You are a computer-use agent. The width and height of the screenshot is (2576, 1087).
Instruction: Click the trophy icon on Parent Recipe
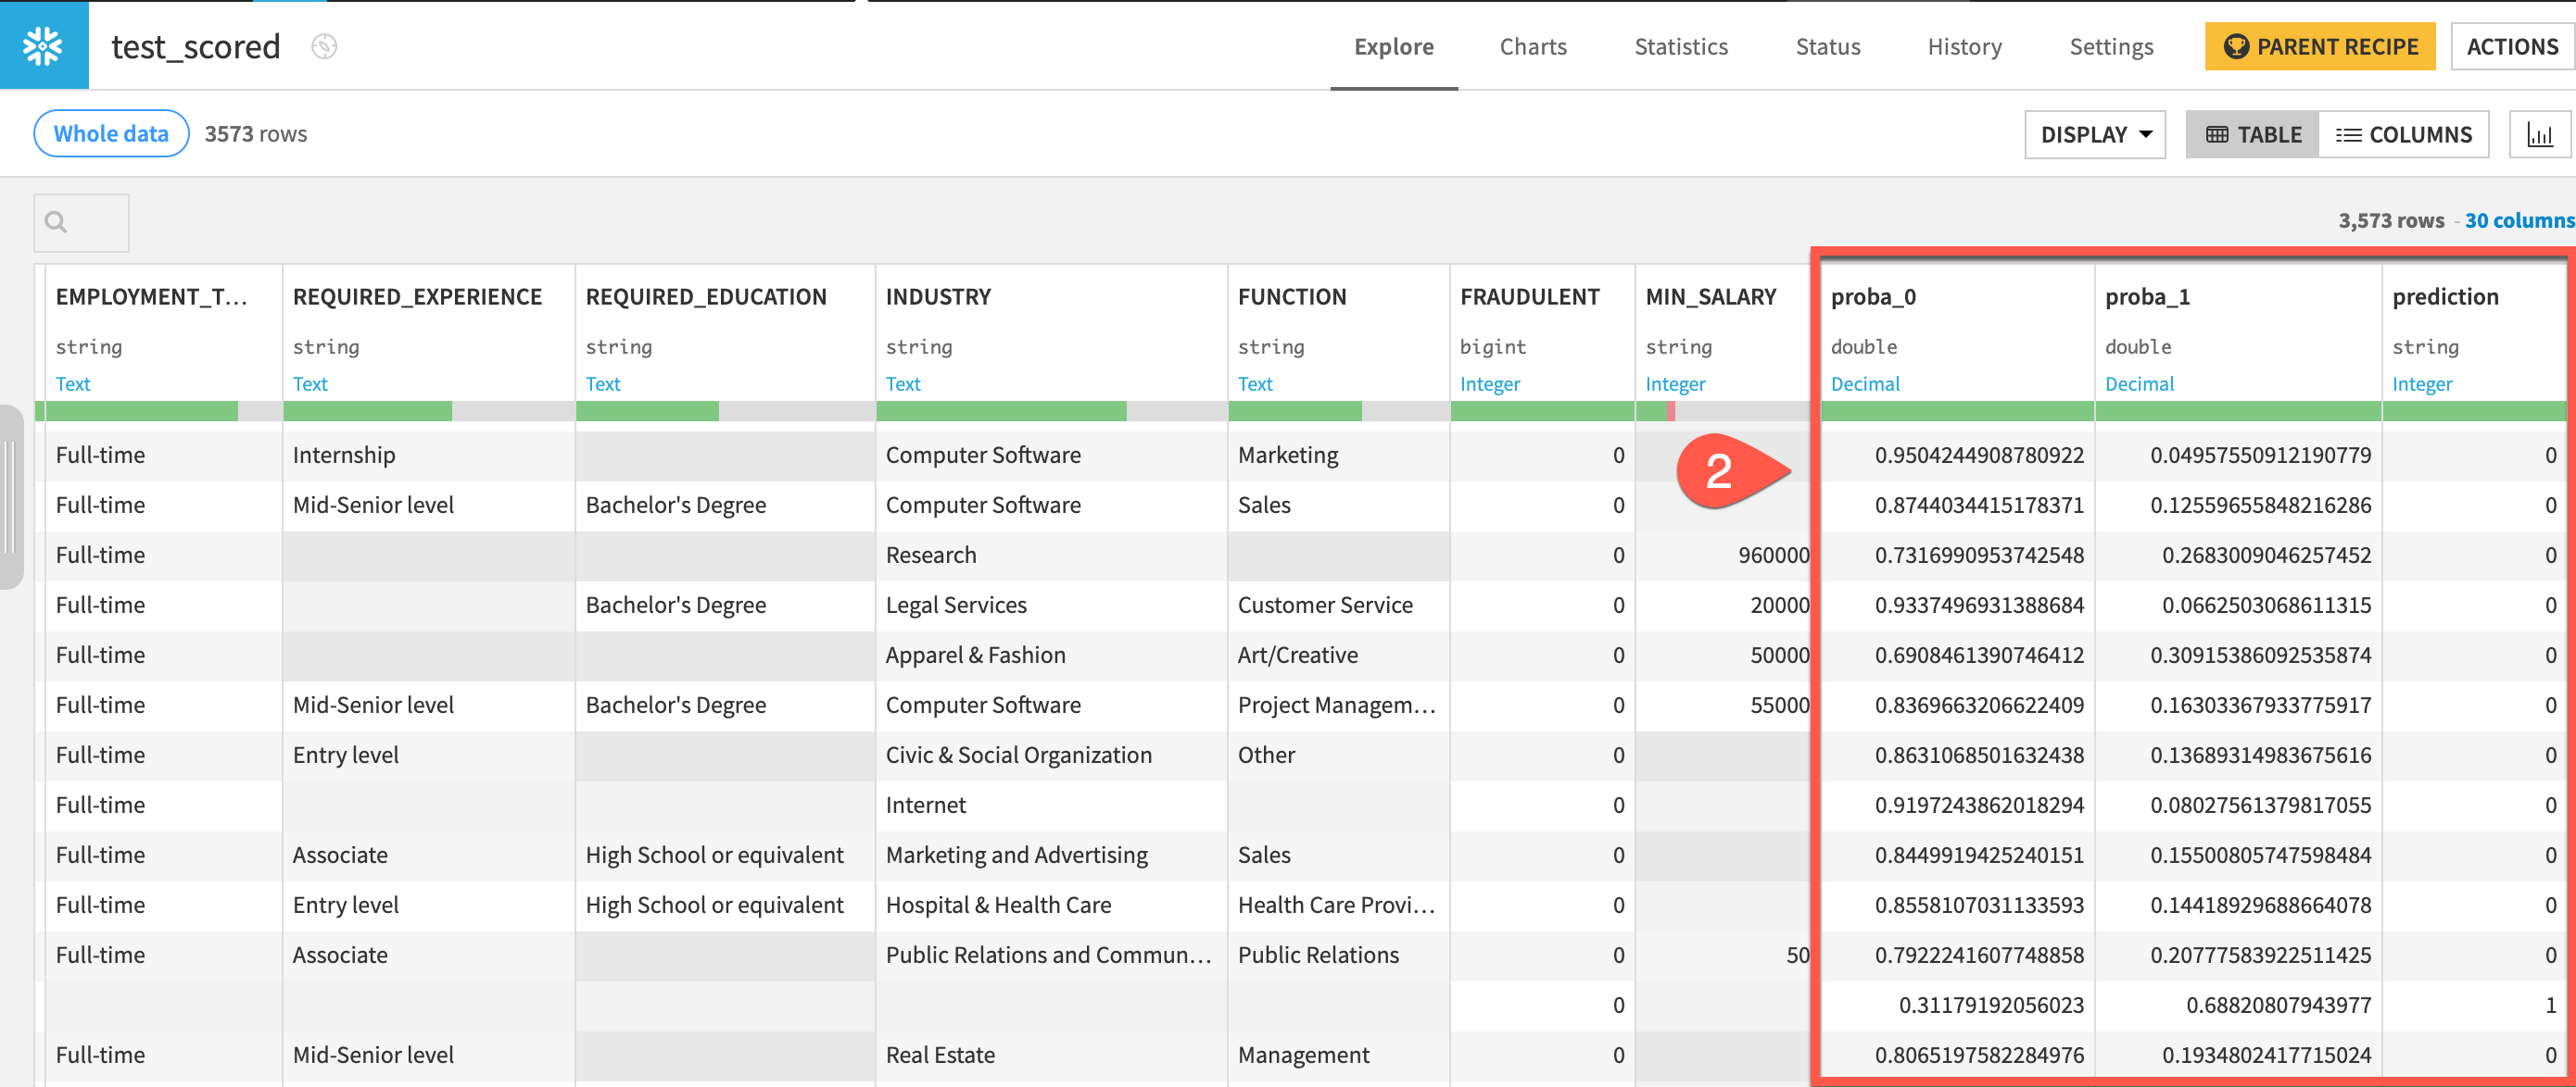[x=2235, y=47]
